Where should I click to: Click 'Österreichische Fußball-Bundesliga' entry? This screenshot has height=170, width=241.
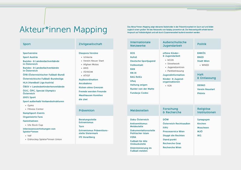coord(43,79)
